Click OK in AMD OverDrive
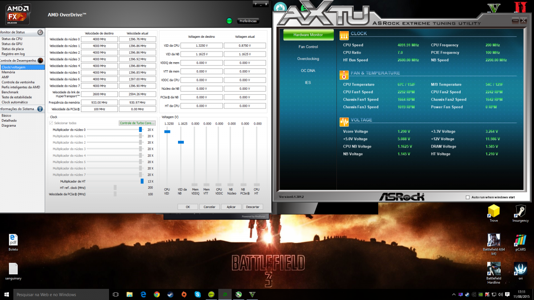The image size is (534, 300). tap(188, 207)
